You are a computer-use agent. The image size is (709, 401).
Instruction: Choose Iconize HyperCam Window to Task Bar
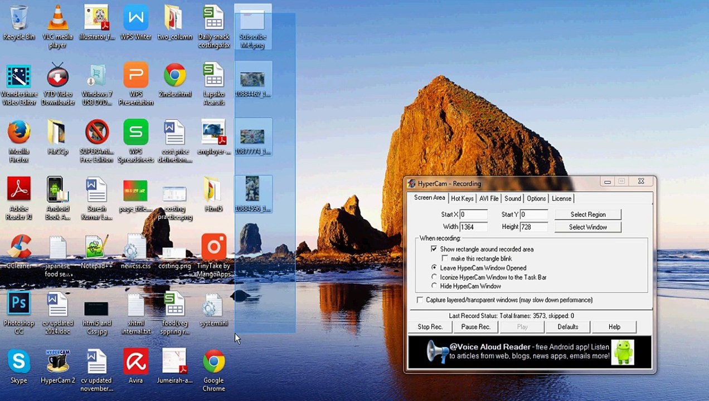pyautogui.click(x=434, y=277)
